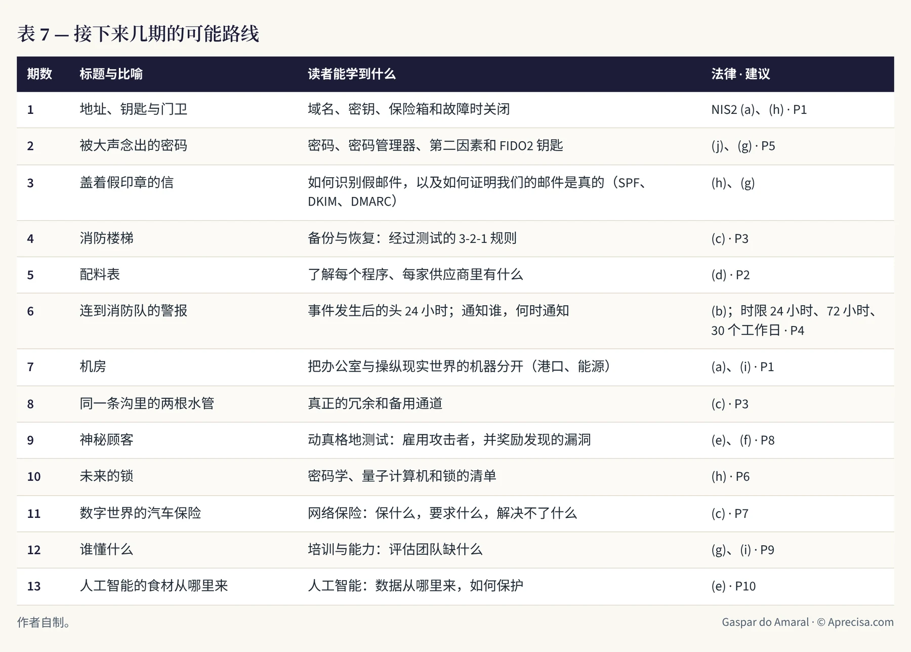Screen dimensions: 911x652
Task: Click the cell 事件发生后的头 24 小时
Action: pos(438,311)
